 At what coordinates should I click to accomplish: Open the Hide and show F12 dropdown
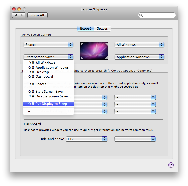coord(86,139)
